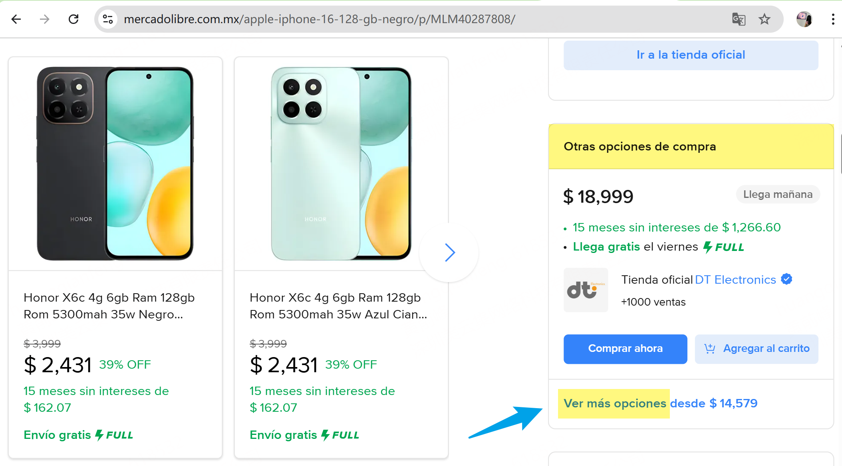Visit the DT Electronics store link
Screen dimensions: 842x466
click(735, 279)
